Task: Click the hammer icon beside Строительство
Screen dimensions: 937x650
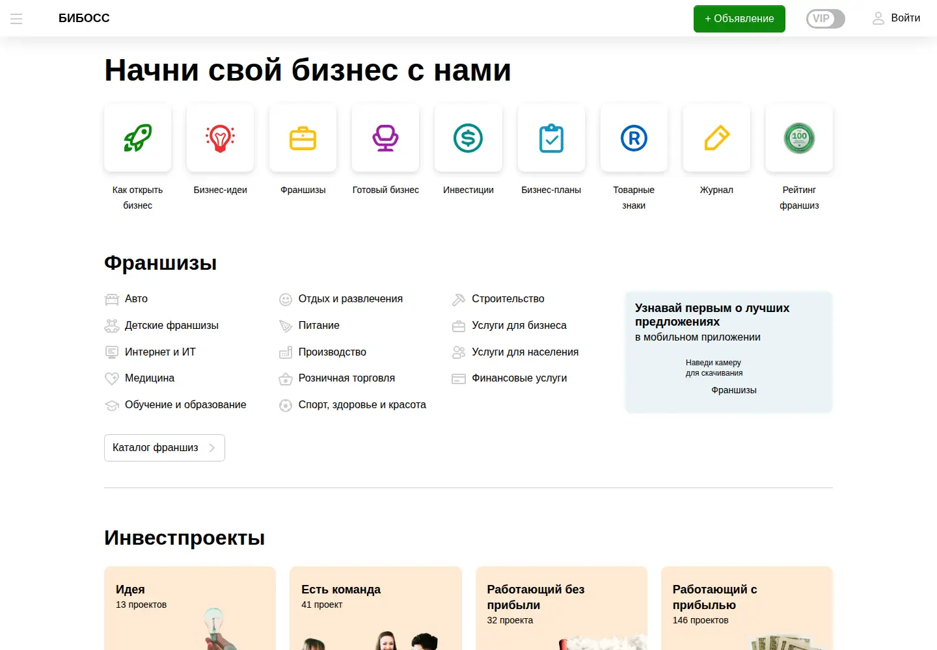Action: pos(459,299)
